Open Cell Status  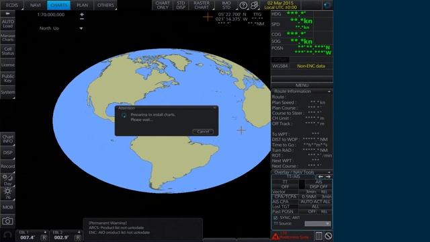tap(7, 51)
